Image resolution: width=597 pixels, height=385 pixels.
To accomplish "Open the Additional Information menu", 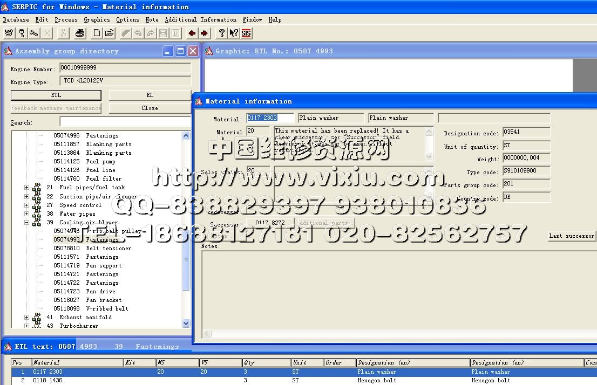I will (200, 20).
